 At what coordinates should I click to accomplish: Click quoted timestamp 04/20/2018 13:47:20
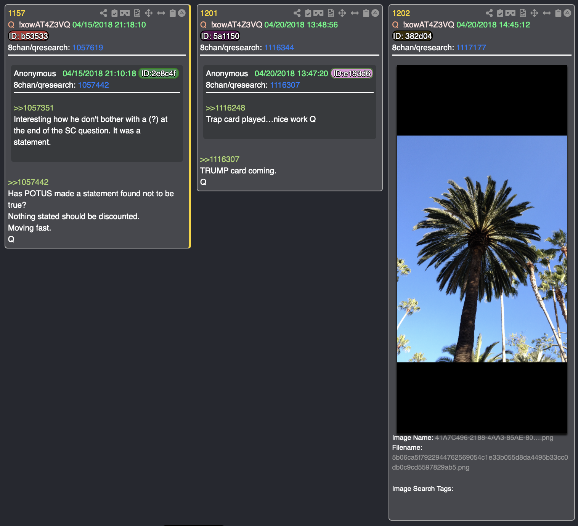click(291, 74)
